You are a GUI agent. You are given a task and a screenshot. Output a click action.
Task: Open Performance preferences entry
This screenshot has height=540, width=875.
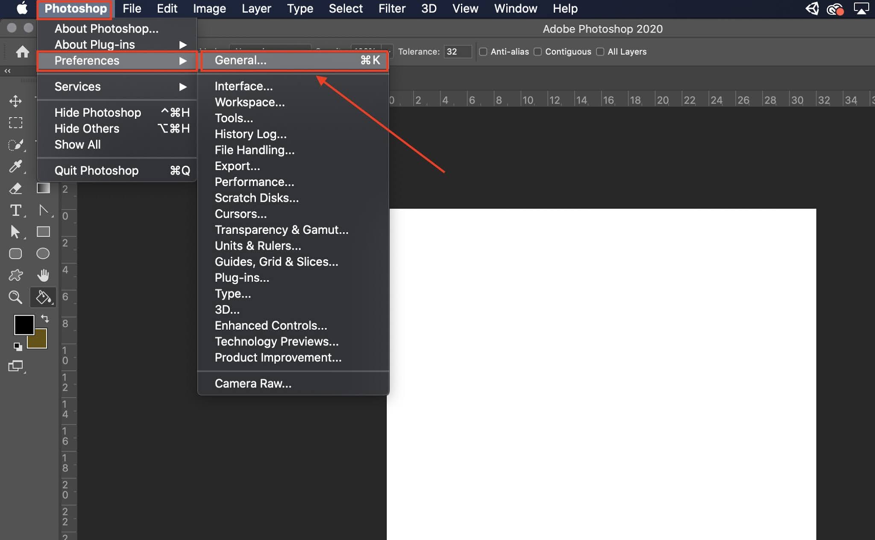tap(254, 182)
